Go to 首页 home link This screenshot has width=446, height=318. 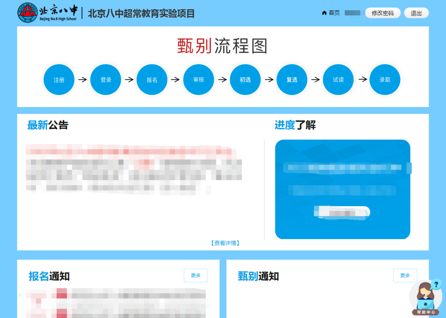click(x=331, y=13)
